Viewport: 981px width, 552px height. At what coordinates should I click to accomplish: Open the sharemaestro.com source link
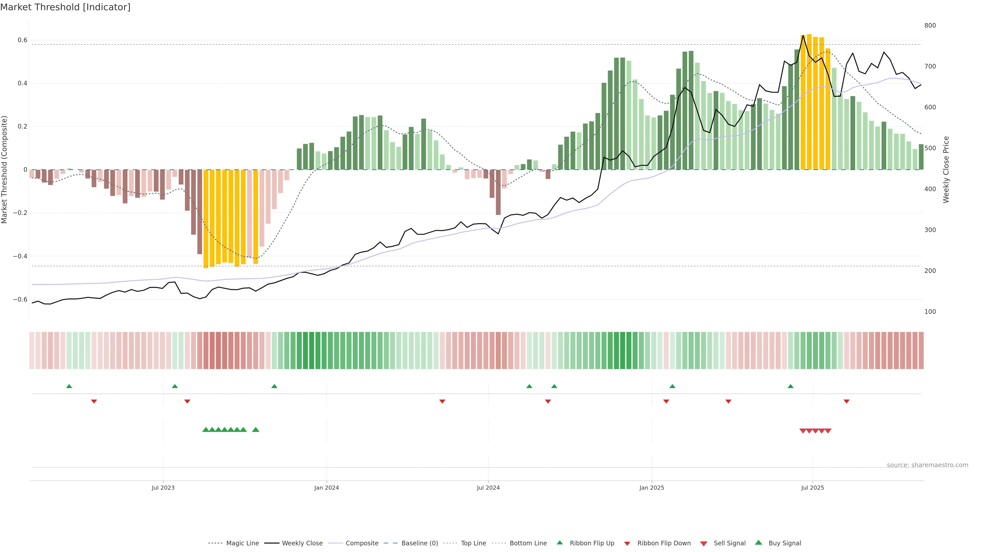pos(927,465)
